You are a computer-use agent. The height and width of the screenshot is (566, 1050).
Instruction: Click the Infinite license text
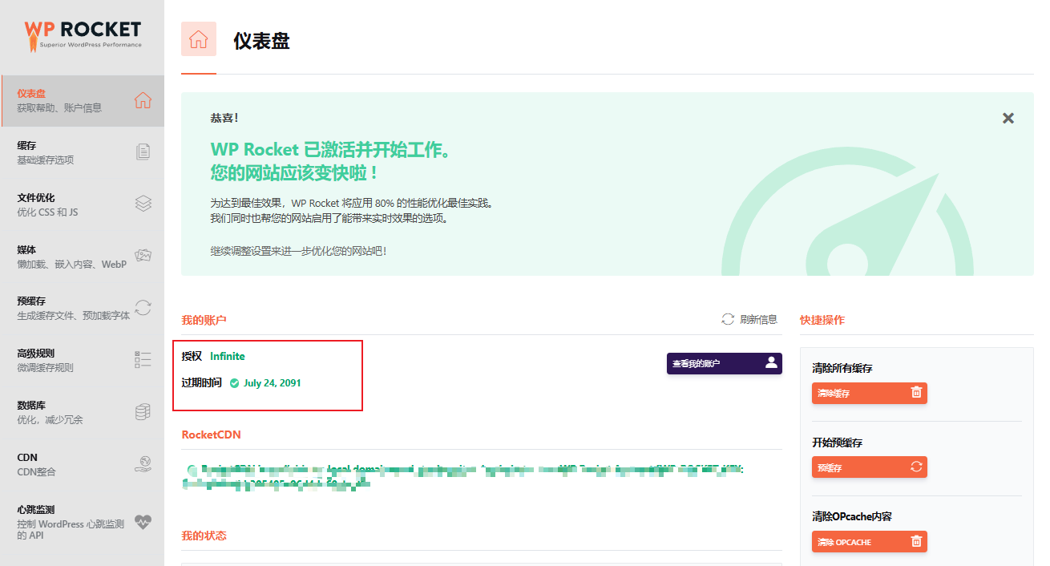[228, 356]
